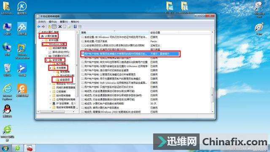This screenshot has height=152, width=270.
Task: Expand the 软件设置 tree node arrow
Action: pyautogui.click(x=43, y=40)
